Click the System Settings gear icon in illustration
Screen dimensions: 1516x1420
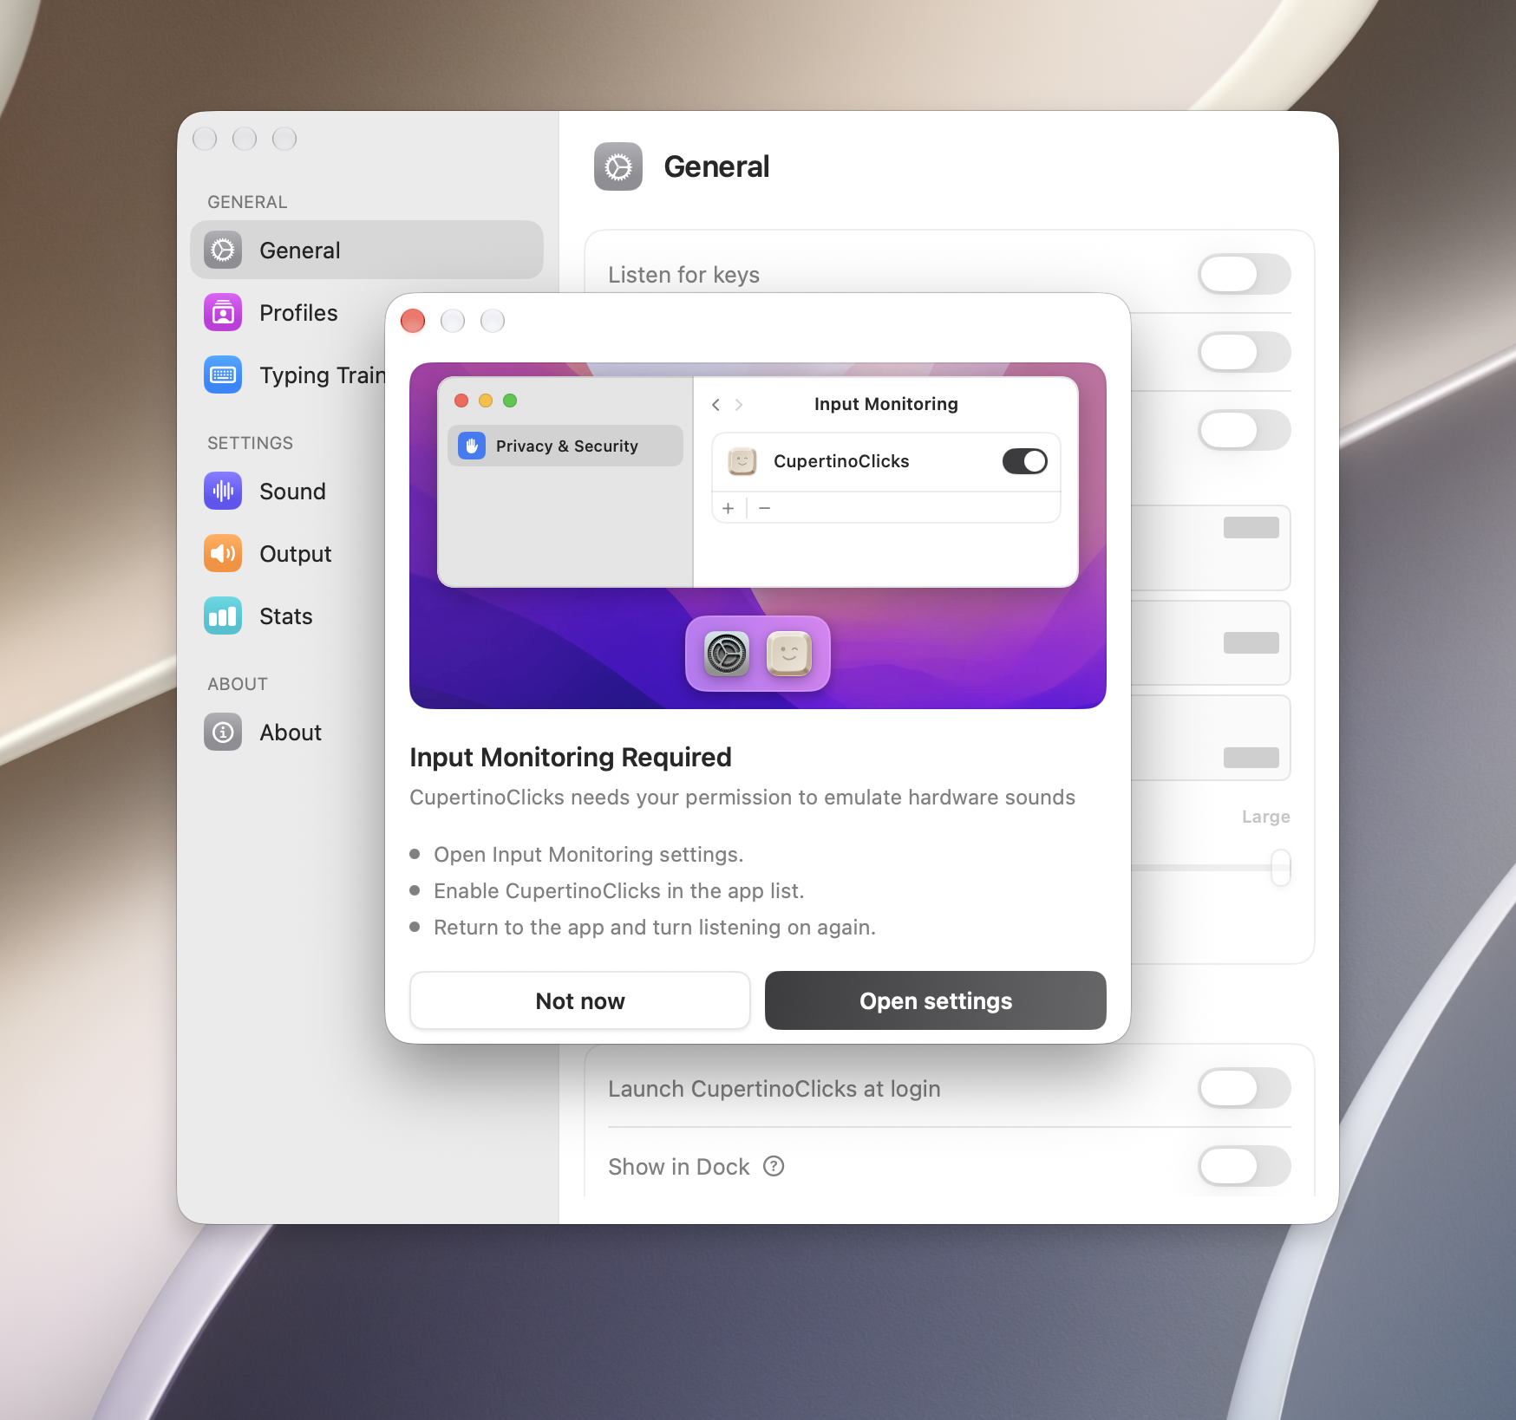click(x=727, y=654)
